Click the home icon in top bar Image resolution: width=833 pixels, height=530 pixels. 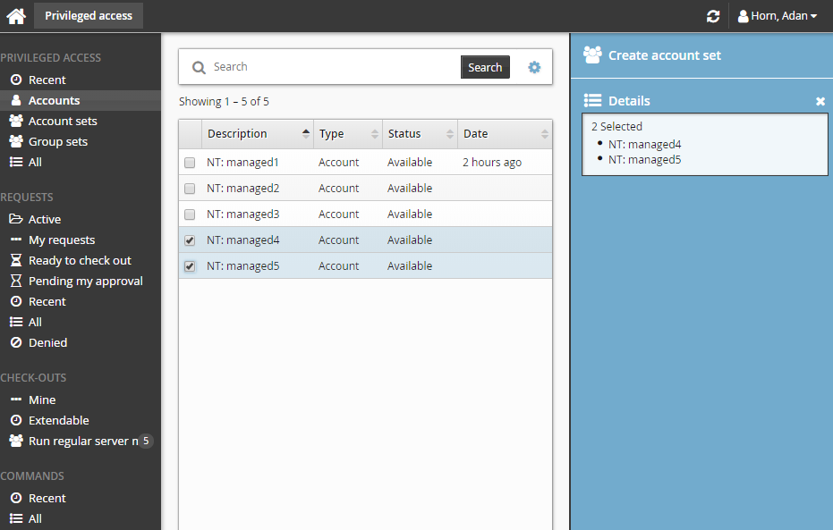[x=16, y=16]
